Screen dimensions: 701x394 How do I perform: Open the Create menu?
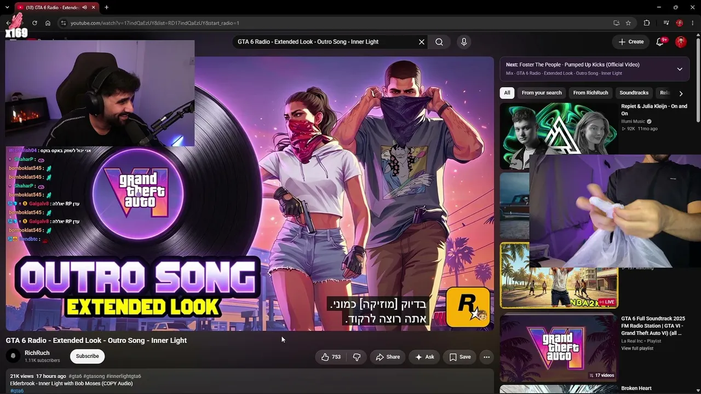(x=631, y=42)
